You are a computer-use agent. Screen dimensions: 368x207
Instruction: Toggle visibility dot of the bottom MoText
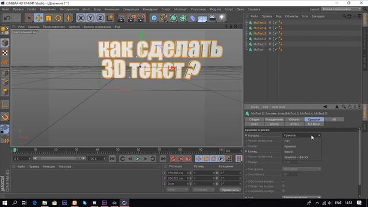pyautogui.click(x=270, y=49)
